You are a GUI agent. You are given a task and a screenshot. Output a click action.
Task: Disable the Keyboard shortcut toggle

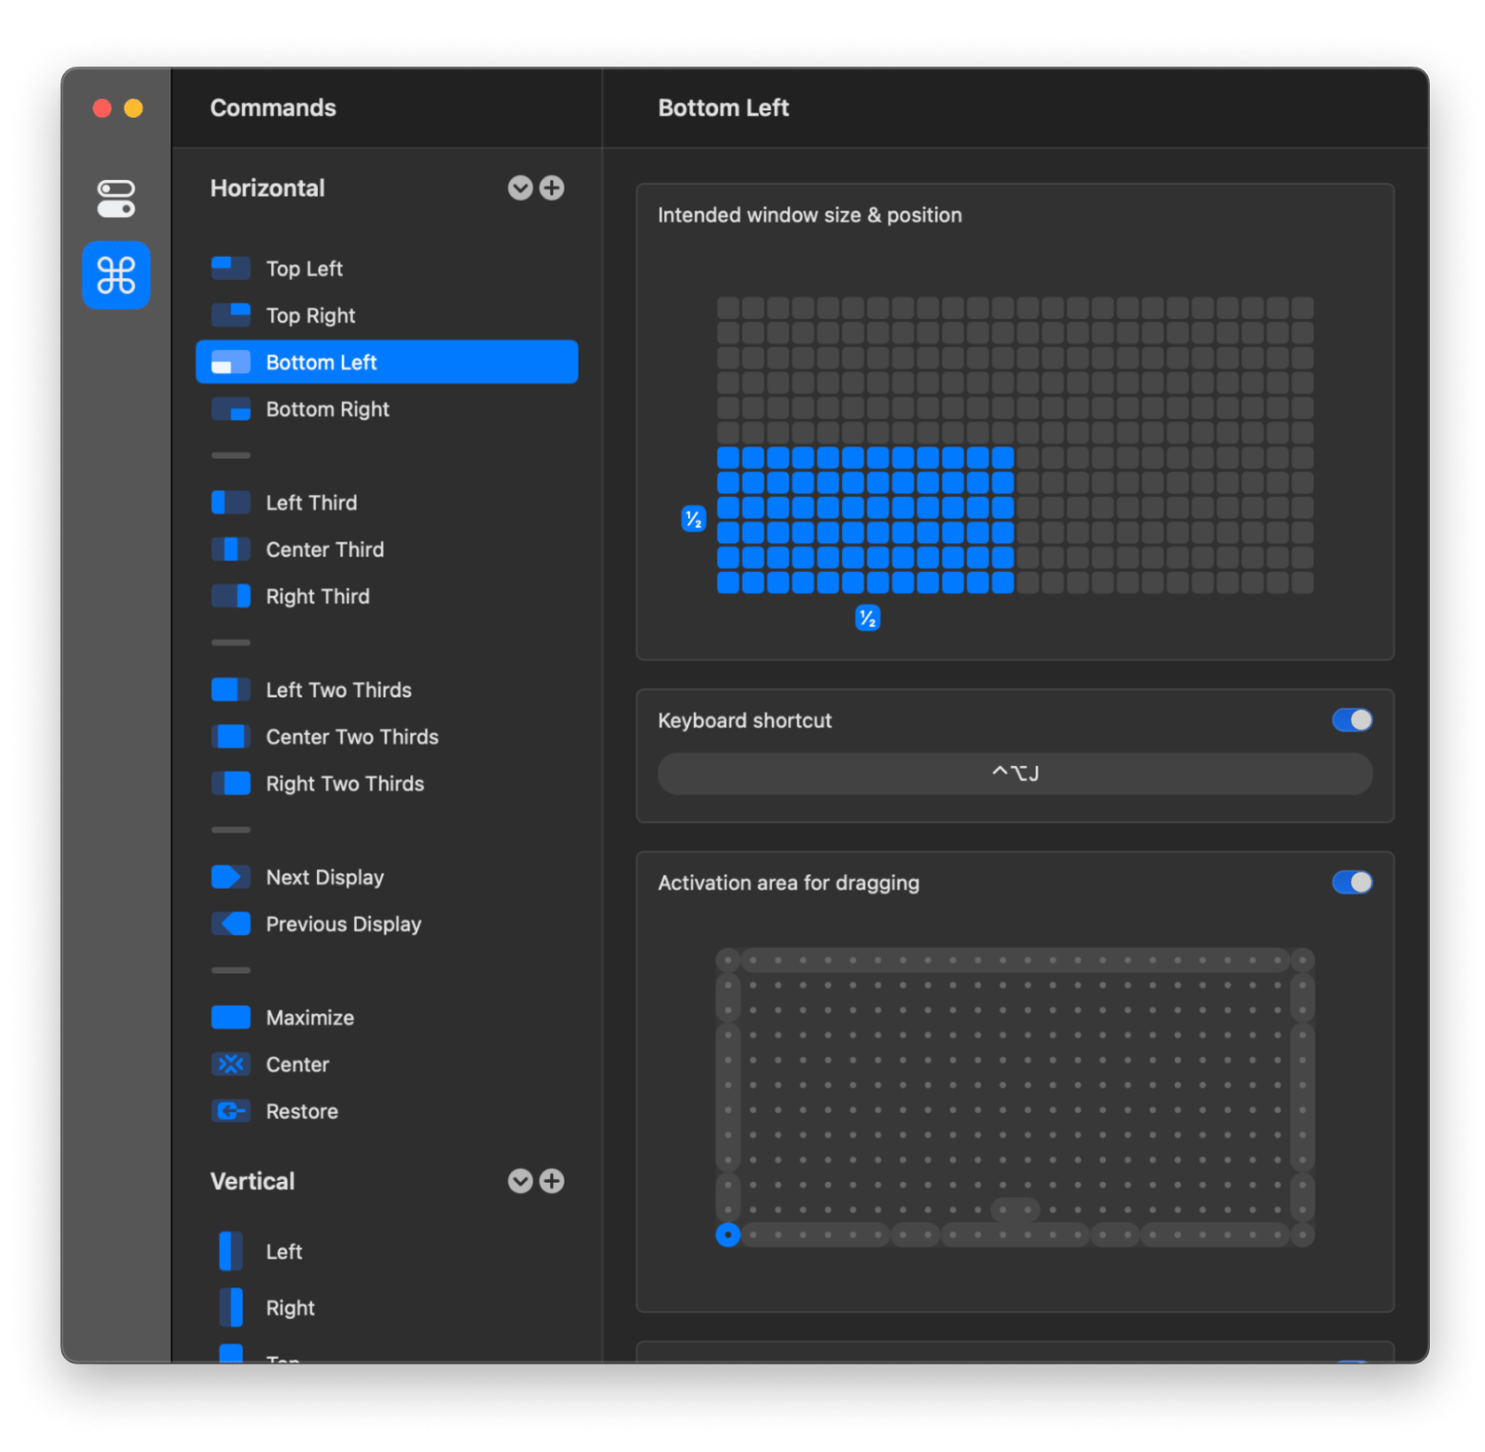(x=1352, y=720)
